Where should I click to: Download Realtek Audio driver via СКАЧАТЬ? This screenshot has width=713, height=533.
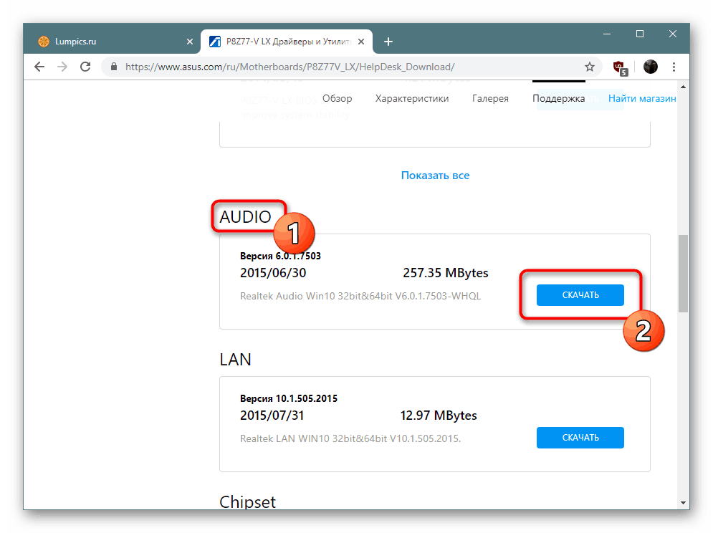point(580,295)
